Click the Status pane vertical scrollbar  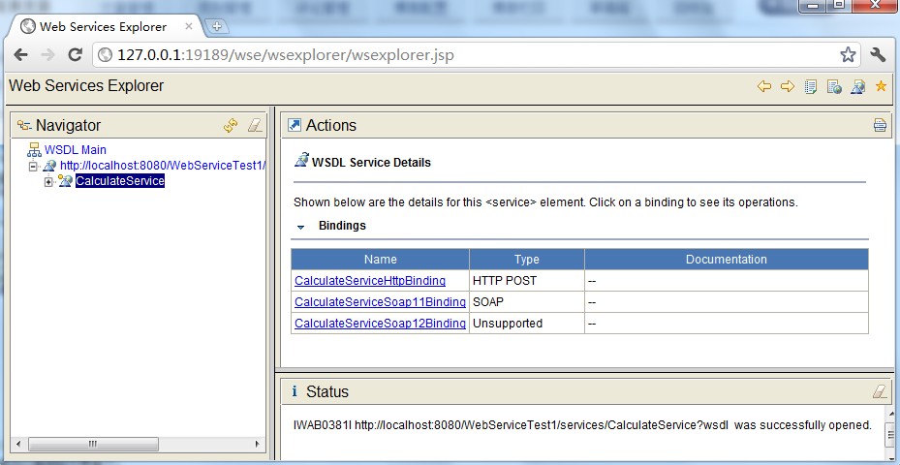coord(891,432)
